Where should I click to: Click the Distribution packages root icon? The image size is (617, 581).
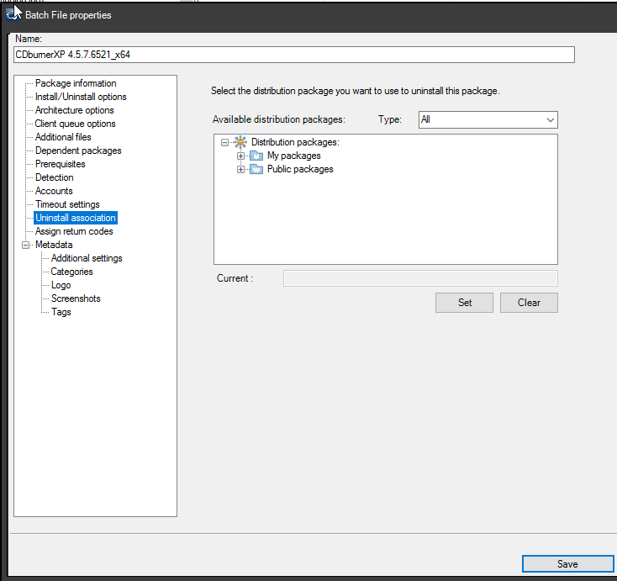click(240, 142)
